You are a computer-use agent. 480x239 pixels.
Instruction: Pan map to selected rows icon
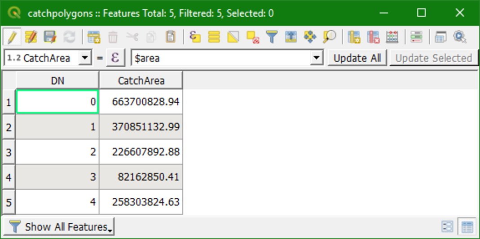point(310,37)
